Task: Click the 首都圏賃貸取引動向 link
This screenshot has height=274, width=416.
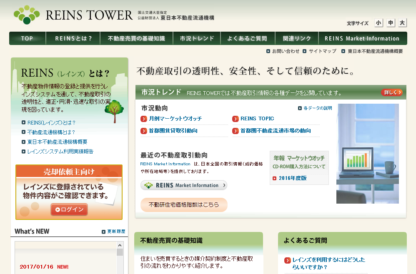Action: pyautogui.click(x=173, y=131)
